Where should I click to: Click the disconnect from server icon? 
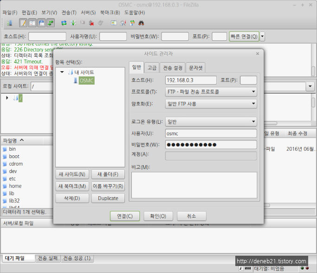[x=91, y=23]
